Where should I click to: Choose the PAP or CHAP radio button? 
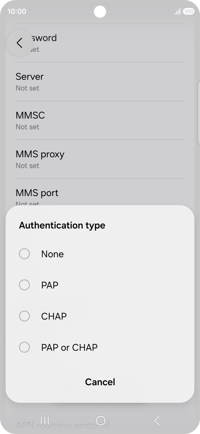(x=24, y=347)
